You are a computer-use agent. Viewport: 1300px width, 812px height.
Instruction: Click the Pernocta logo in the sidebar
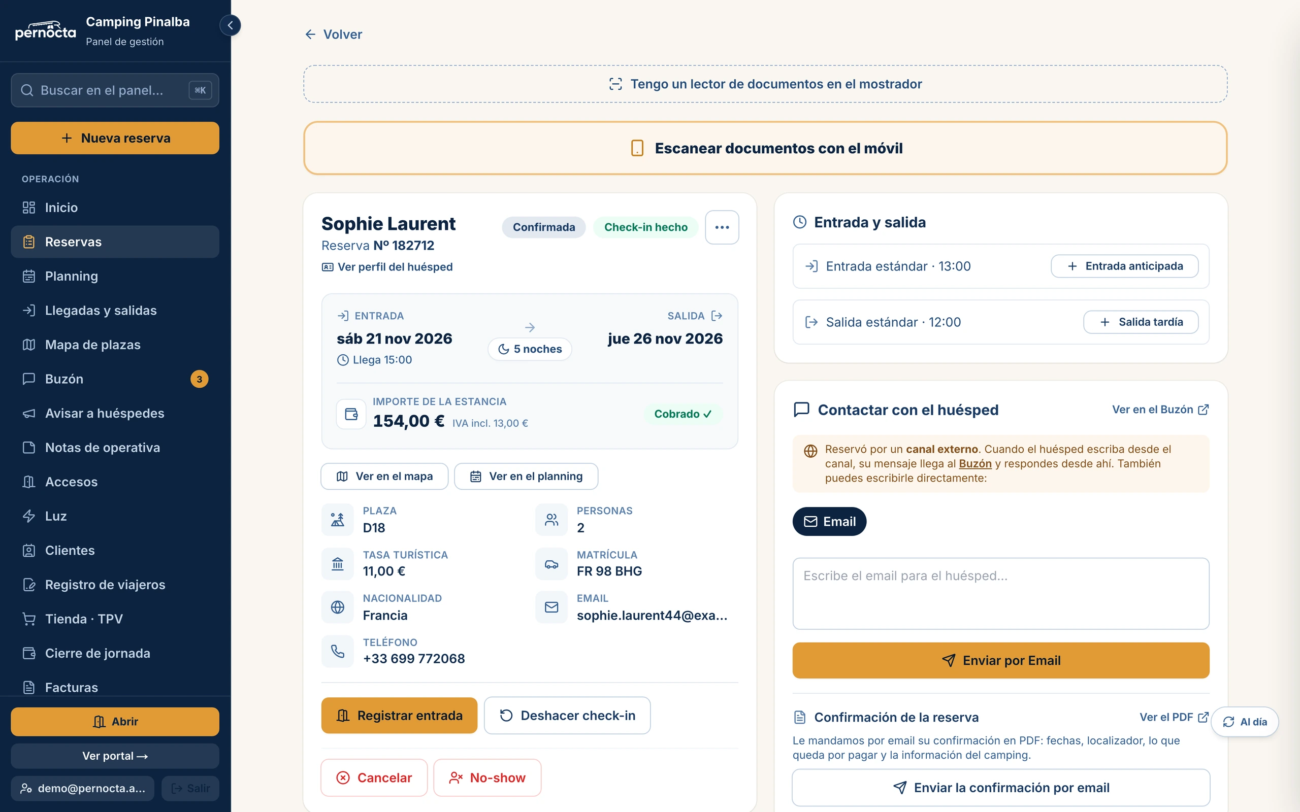pos(46,30)
